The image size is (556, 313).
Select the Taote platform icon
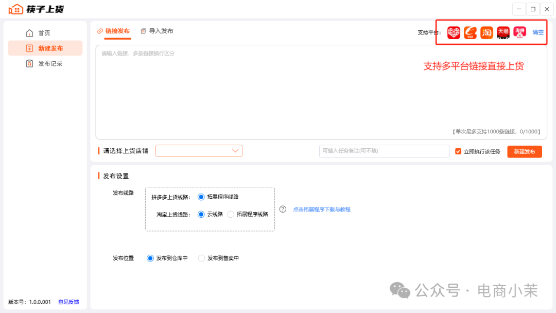pos(519,32)
